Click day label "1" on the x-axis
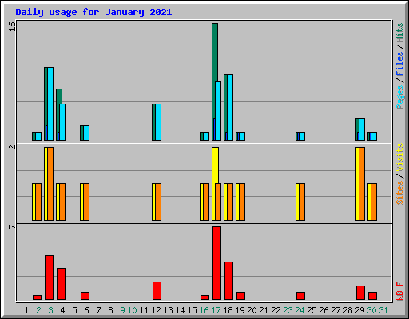This screenshot has width=409, height=319. pyautogui.click(x=26, y=310)
